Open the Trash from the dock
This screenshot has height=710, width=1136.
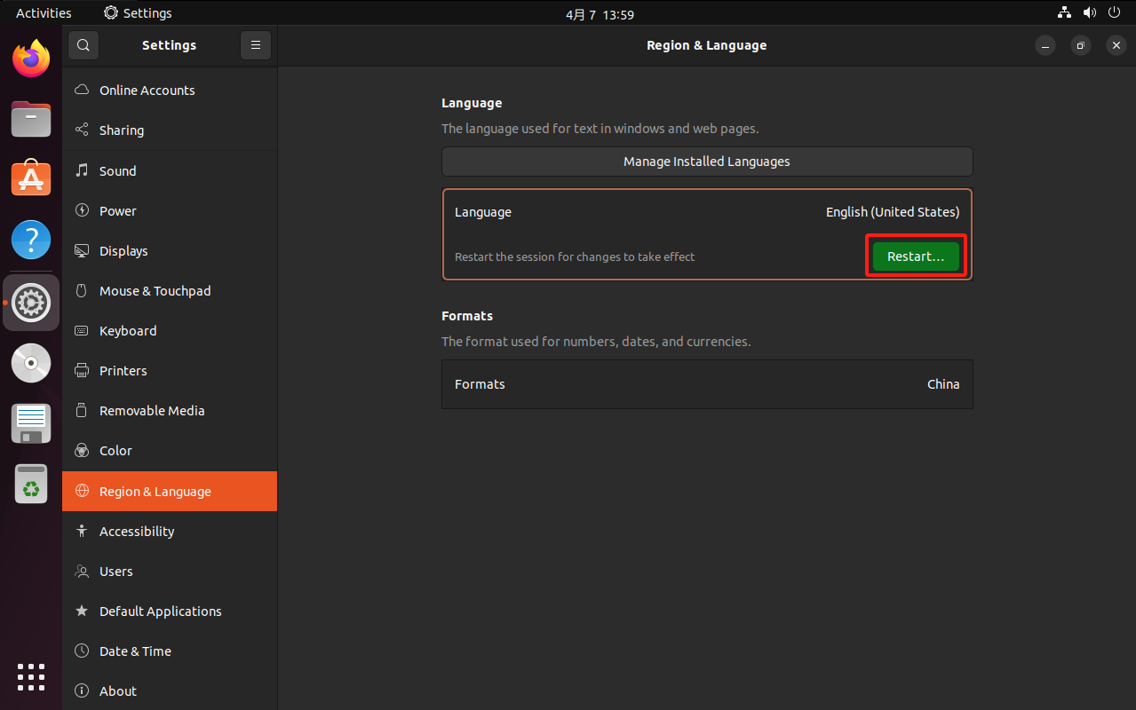point(31,485)
